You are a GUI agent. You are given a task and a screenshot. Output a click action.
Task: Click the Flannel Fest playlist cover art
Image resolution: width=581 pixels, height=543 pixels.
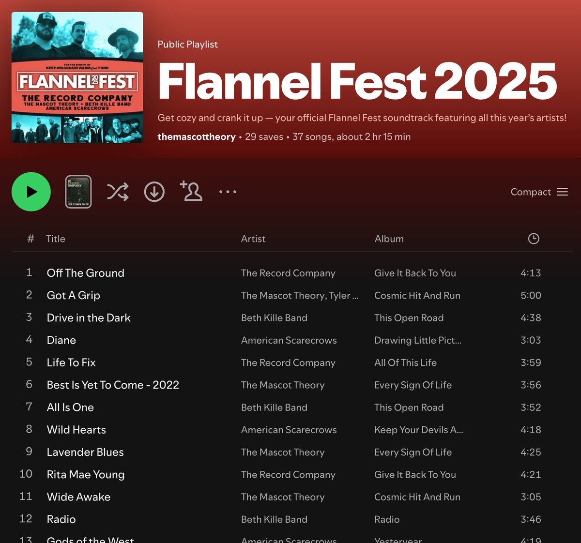[x=77, y=77]
